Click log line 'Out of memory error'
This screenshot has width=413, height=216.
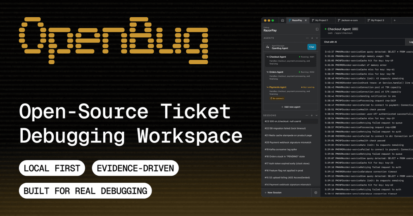356,65
